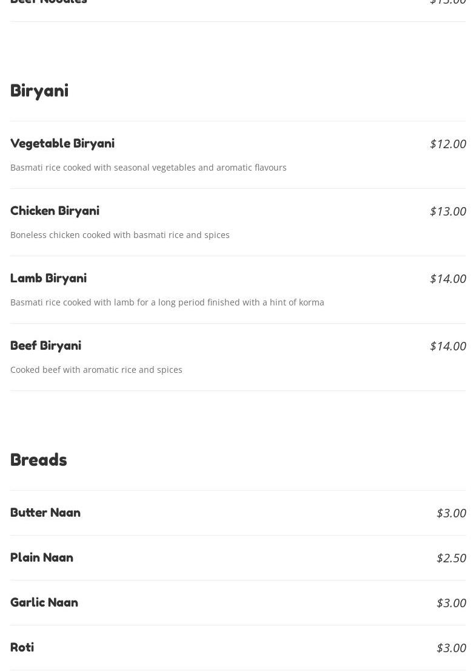Select the Vegetable Biryani menu item

click(62, 143)
